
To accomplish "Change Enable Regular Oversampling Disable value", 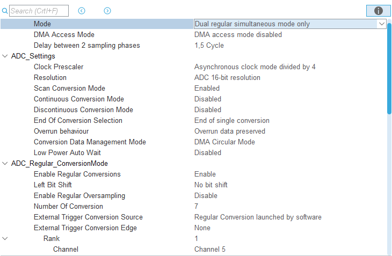I will (x=206, y=195).
